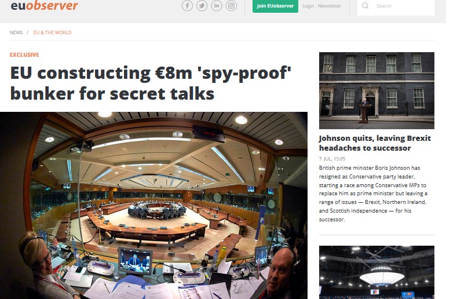Open the Downing Street thumbnail image
This screenshot has height=299, width=468.
point(376,90)
